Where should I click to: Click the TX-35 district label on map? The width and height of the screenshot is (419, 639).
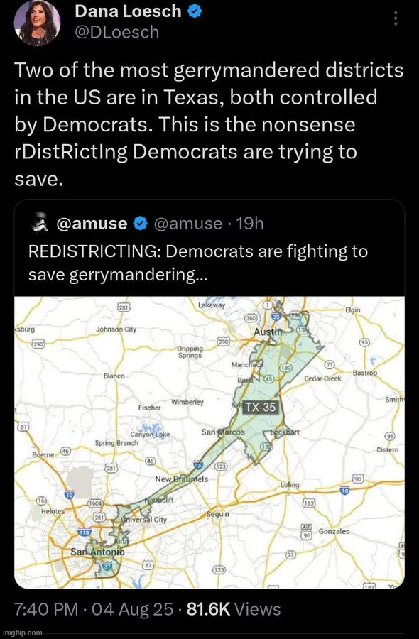coord(259,407)
